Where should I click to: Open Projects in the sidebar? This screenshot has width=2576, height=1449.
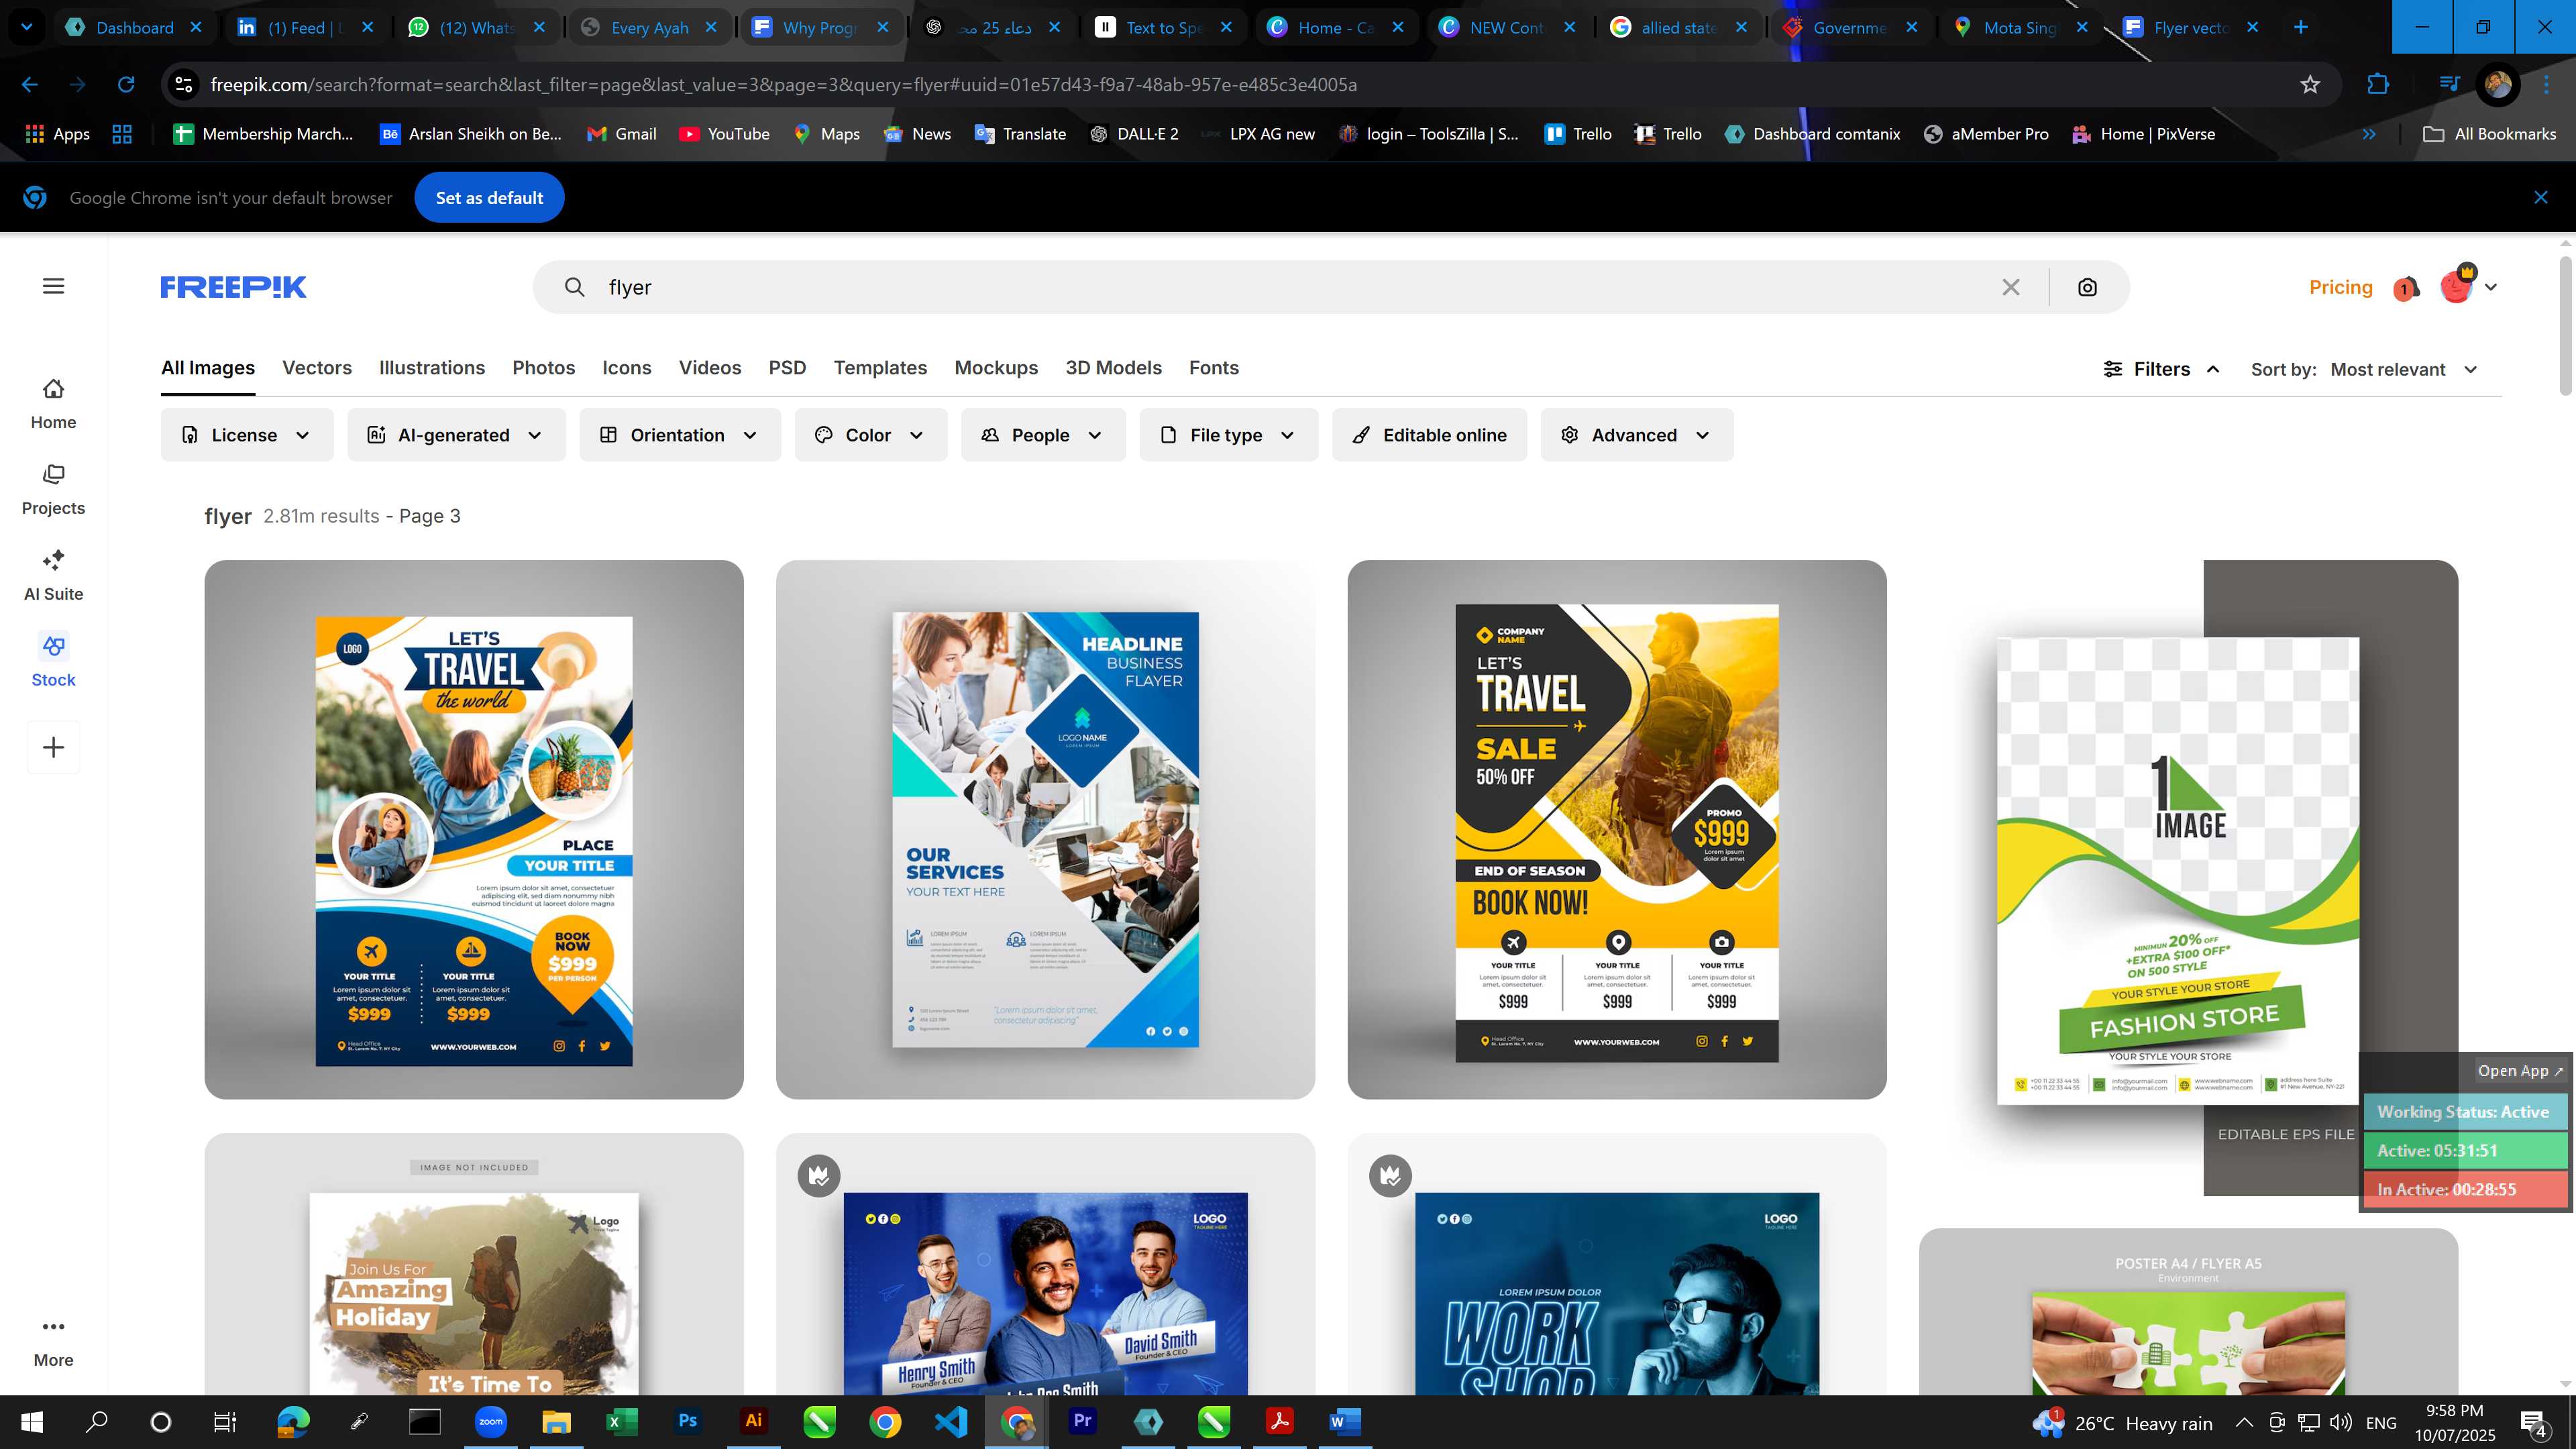click(x=54, y=489)
